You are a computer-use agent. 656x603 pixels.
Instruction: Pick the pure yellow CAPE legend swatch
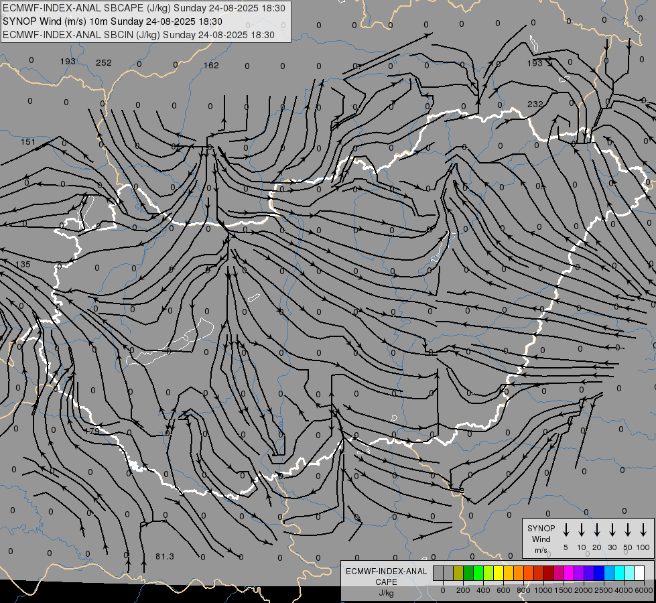click(499, 573)
